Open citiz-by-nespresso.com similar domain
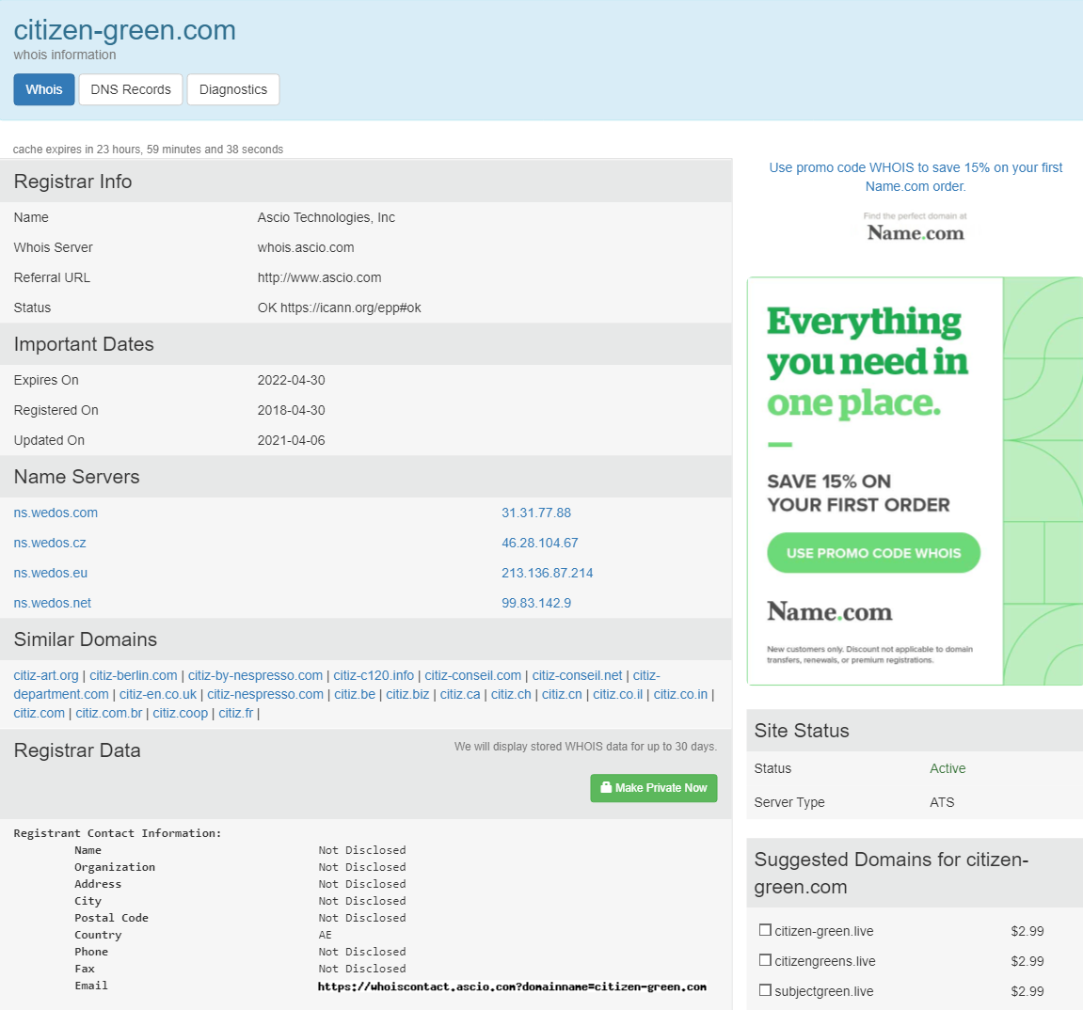Viewport: 1083px width, 1010px height. coord(256,676)
